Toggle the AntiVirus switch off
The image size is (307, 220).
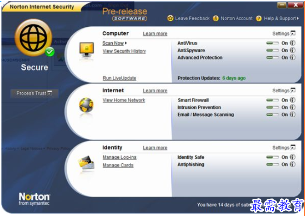272,43
